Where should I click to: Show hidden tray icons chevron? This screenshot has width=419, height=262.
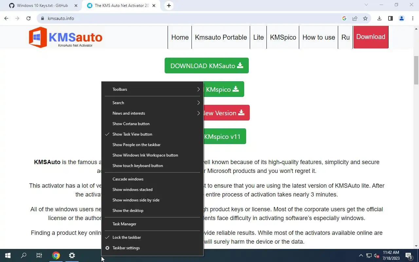point(361,255)
